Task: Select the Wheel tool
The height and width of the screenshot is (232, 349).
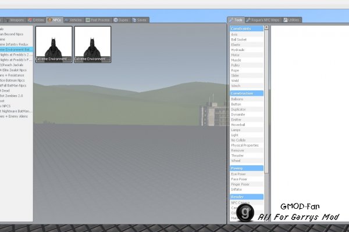Action: click(x=247, y=161)
